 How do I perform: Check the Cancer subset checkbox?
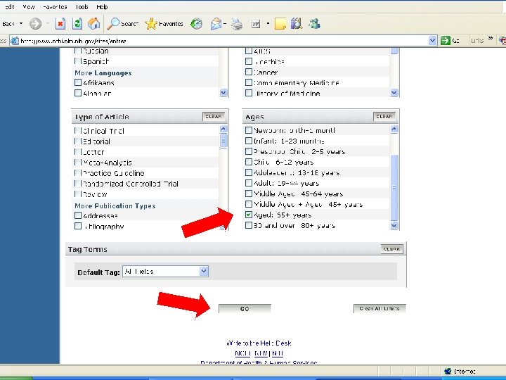coord(249,72)
